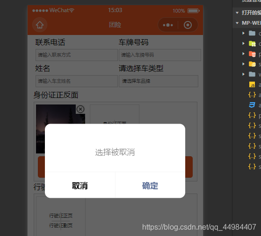This screenshot has height=236, width=261.
Task: Expand the first gray folder arrow
Action: tap(243, 33)
